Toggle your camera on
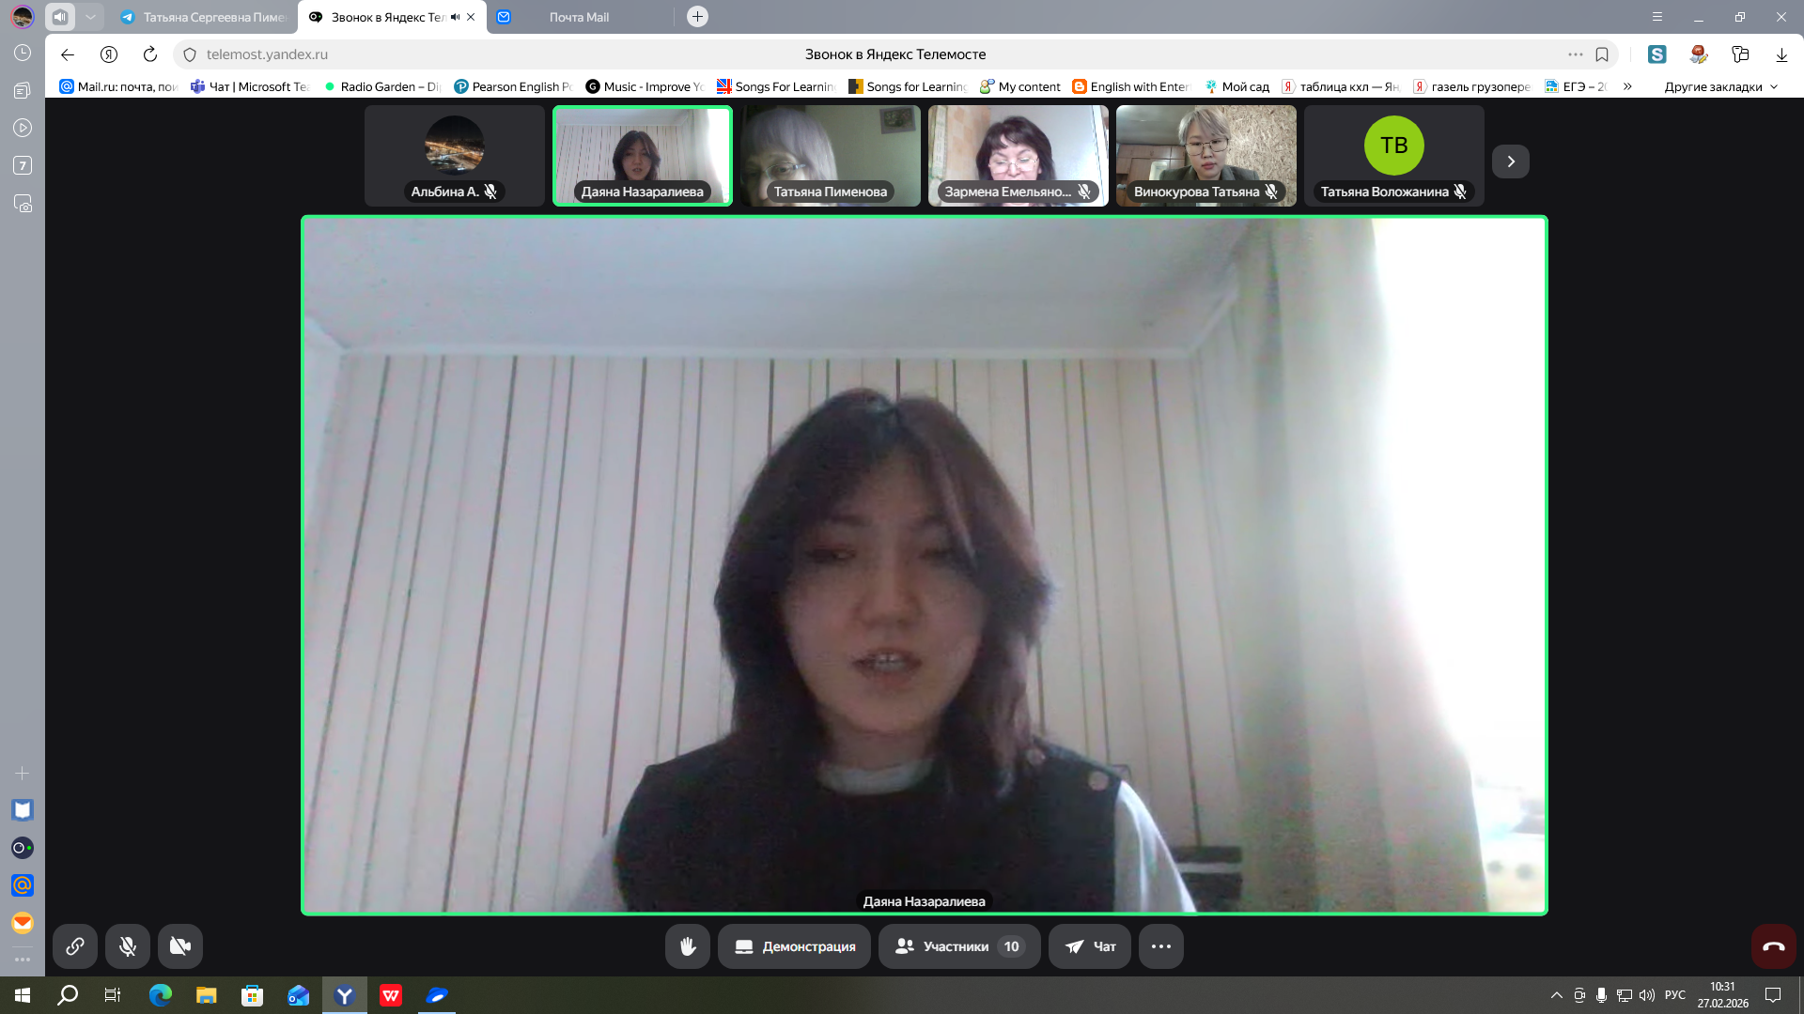The width and height of the screenshot is (1804, 1014). tap(180, 946)
